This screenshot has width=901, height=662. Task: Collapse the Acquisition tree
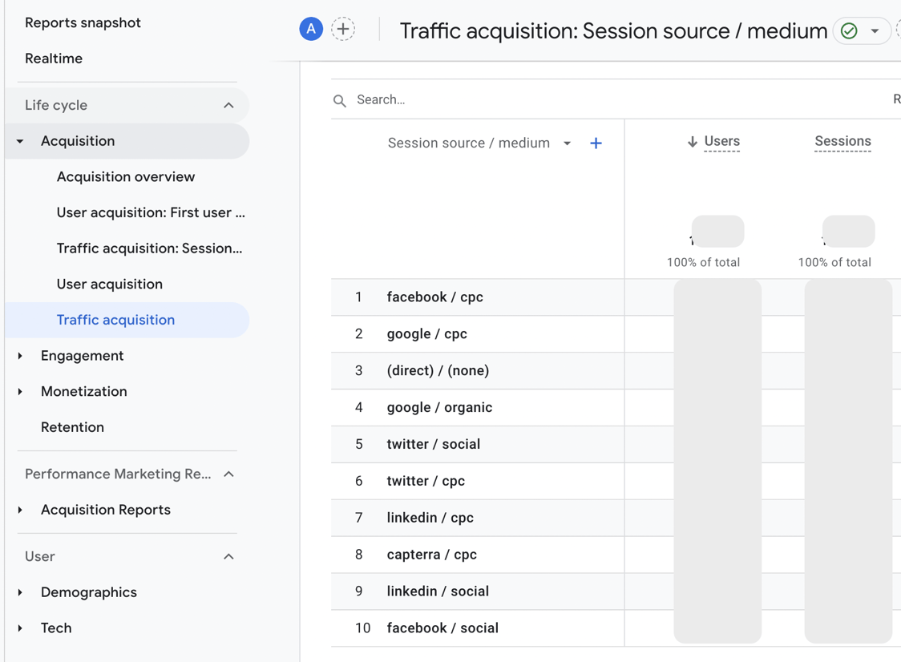pyautogui.click(x=19, y=141)
